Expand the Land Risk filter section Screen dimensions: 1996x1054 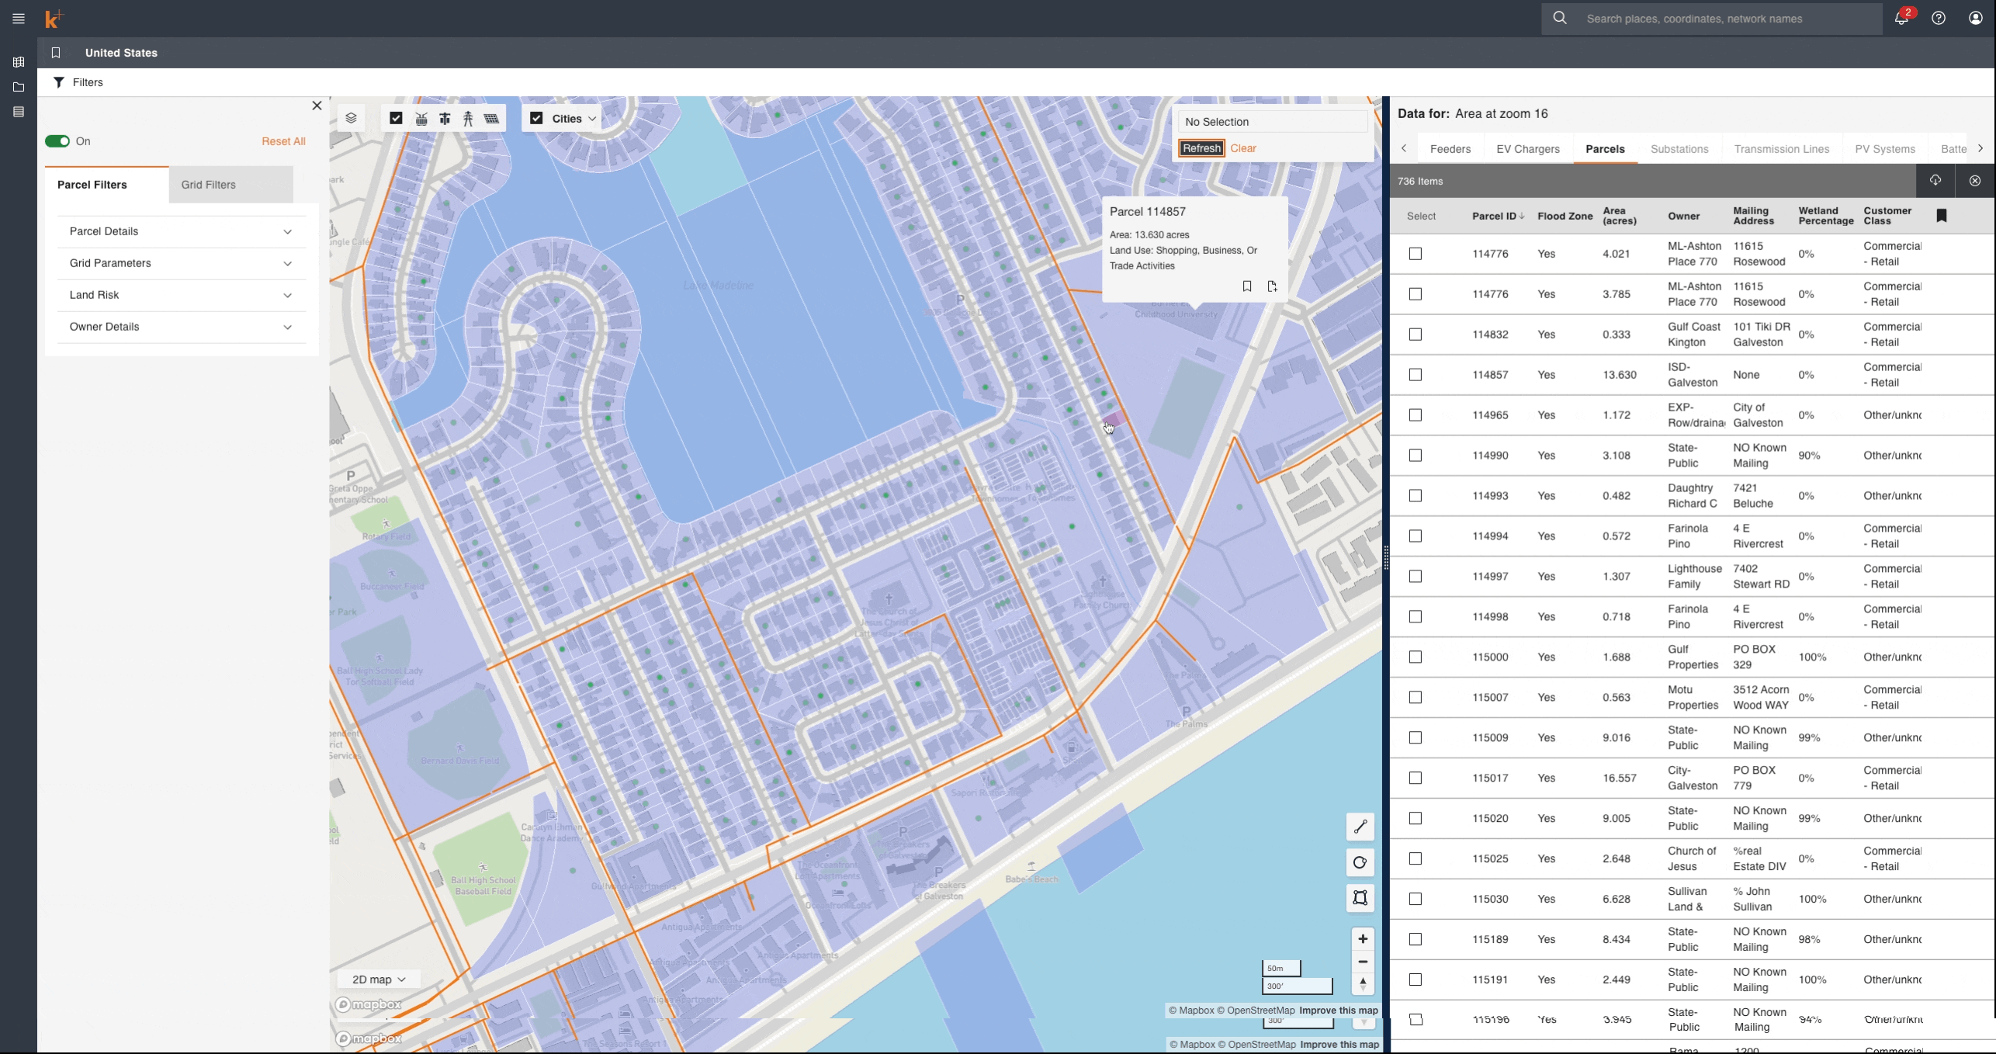pyautogui.click(x=180, y=295)
